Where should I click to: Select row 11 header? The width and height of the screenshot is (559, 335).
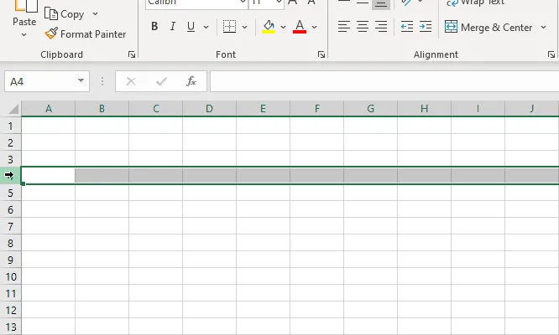tap(10, 293)
